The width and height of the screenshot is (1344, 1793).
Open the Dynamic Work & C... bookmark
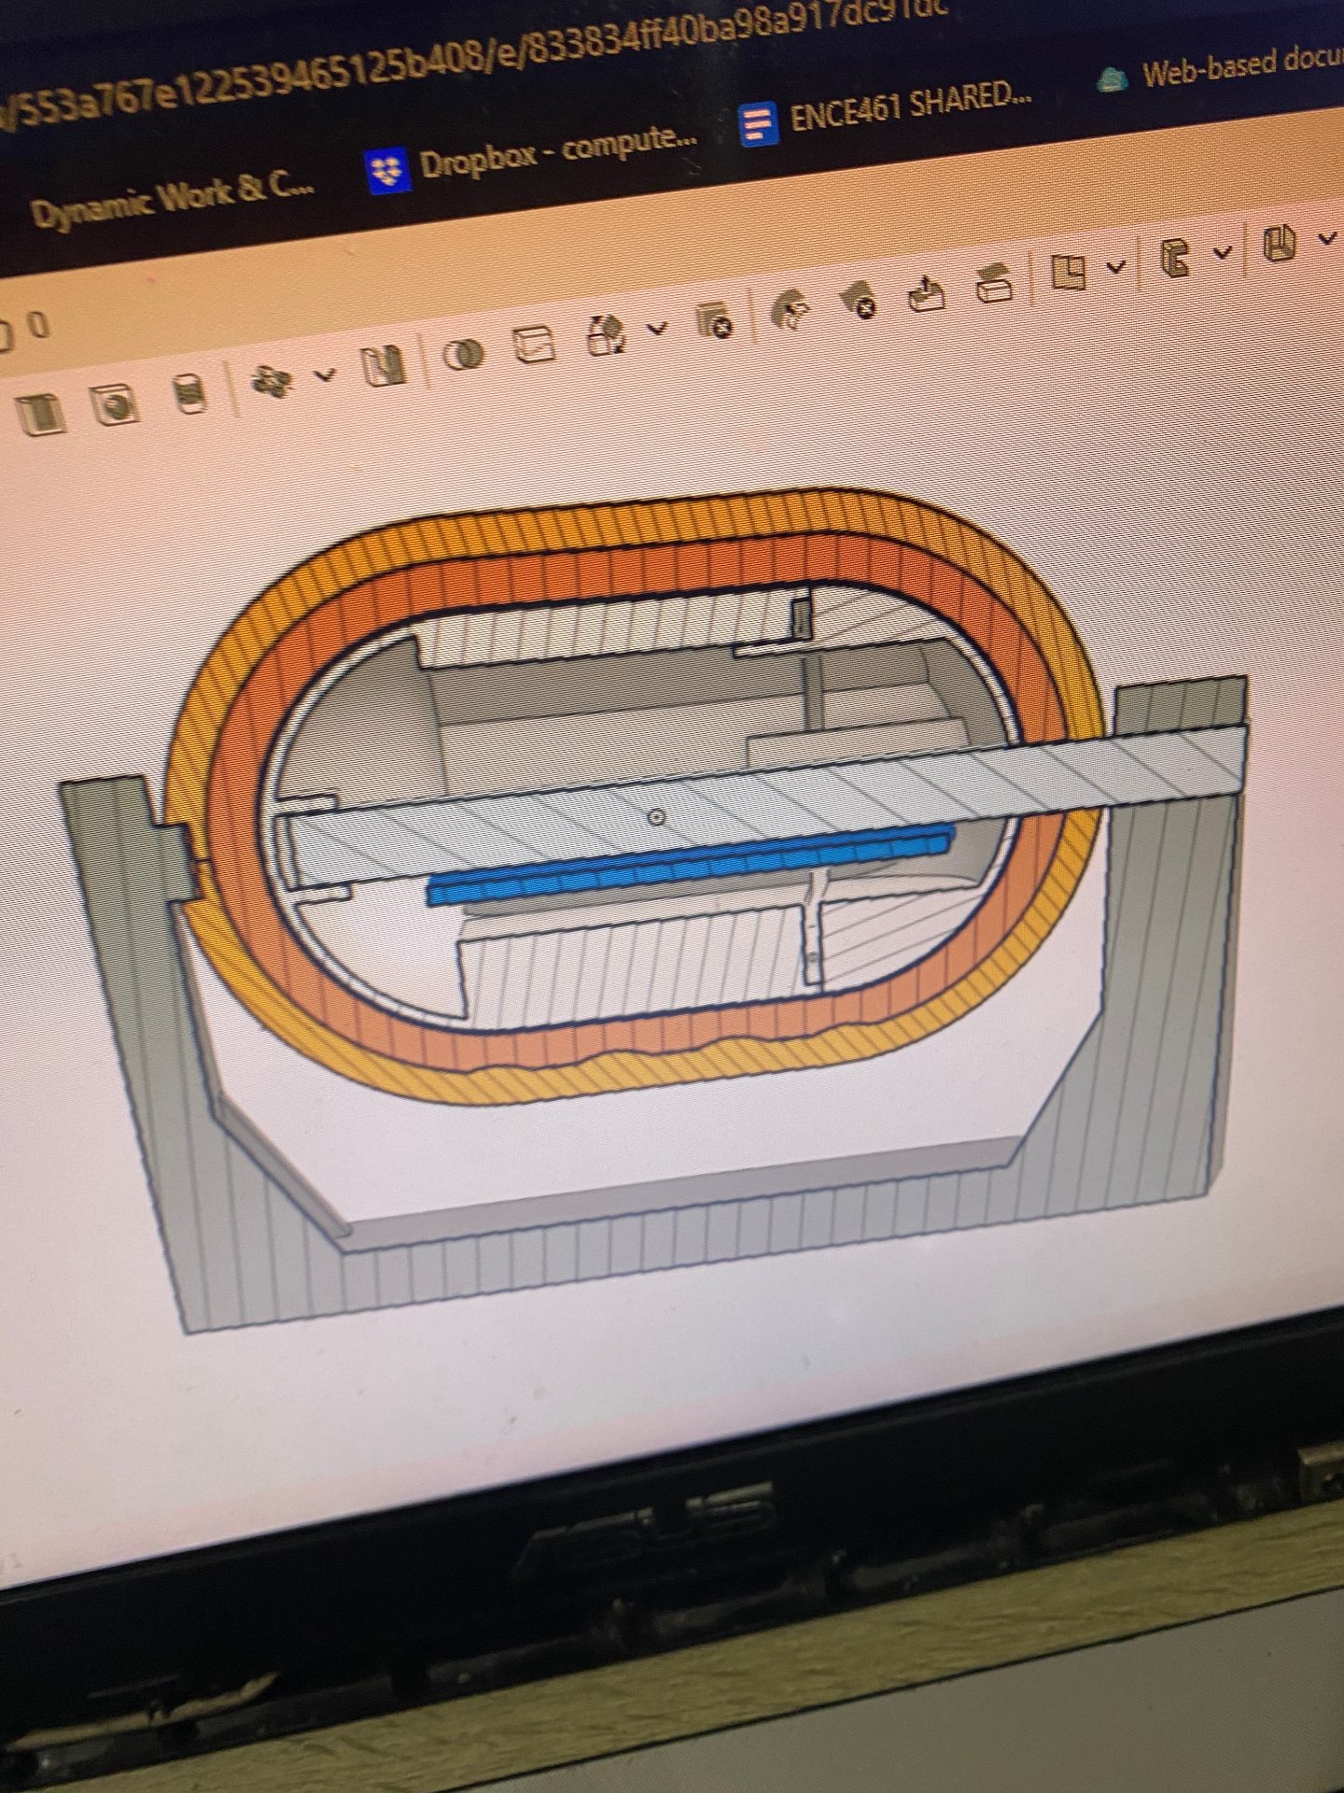point(174,198)
